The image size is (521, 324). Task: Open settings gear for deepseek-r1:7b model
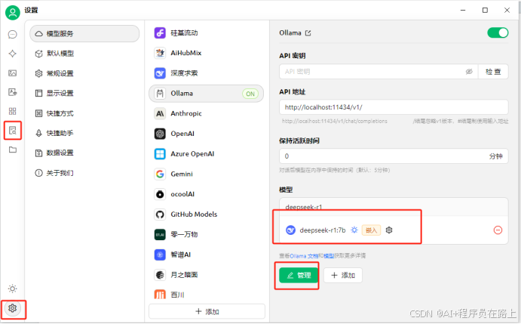389,230
